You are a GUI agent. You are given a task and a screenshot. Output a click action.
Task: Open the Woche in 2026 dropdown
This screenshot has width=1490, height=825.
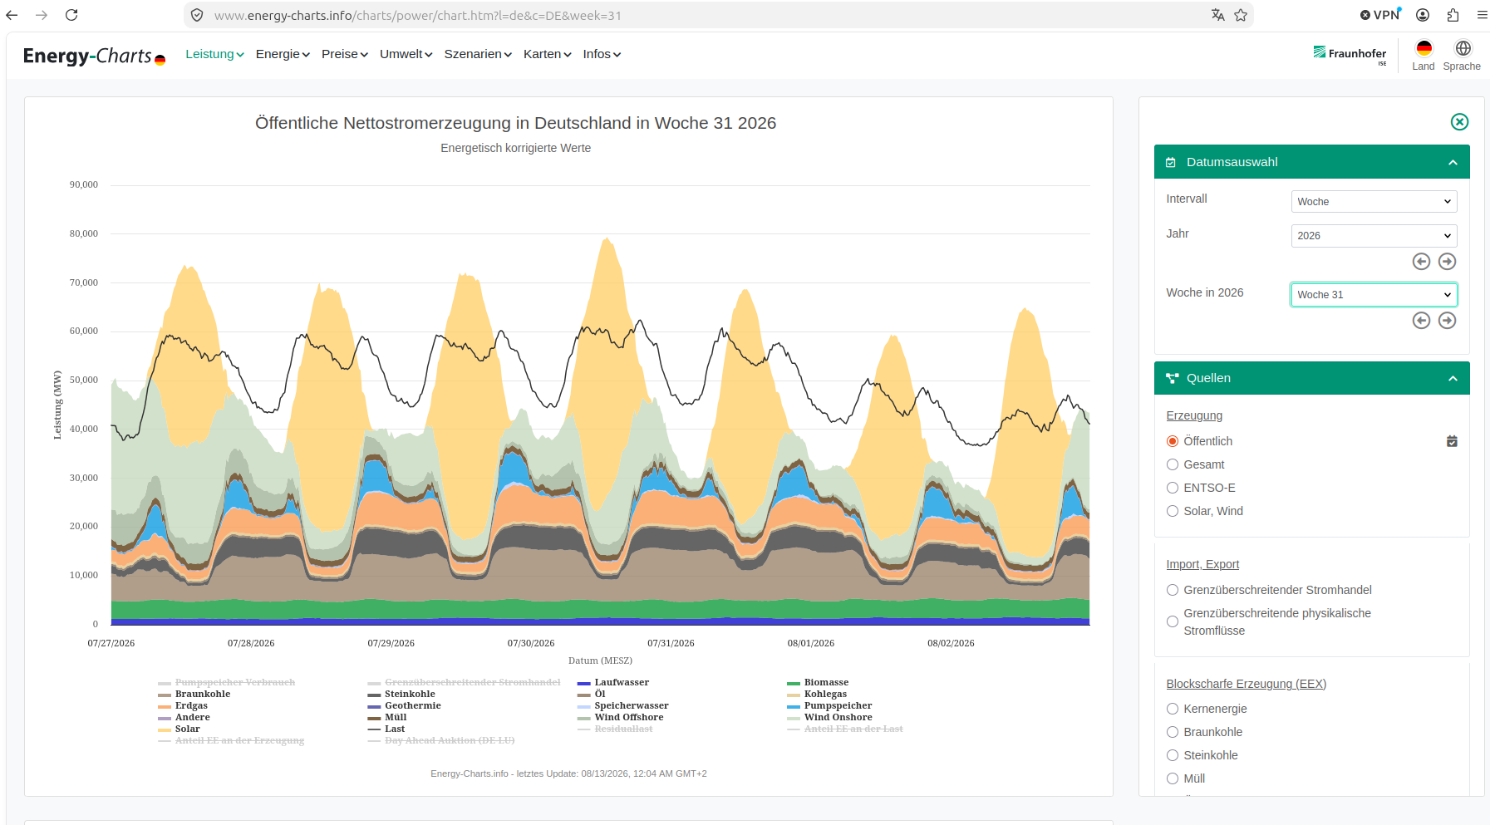[x=1374, y=295]
